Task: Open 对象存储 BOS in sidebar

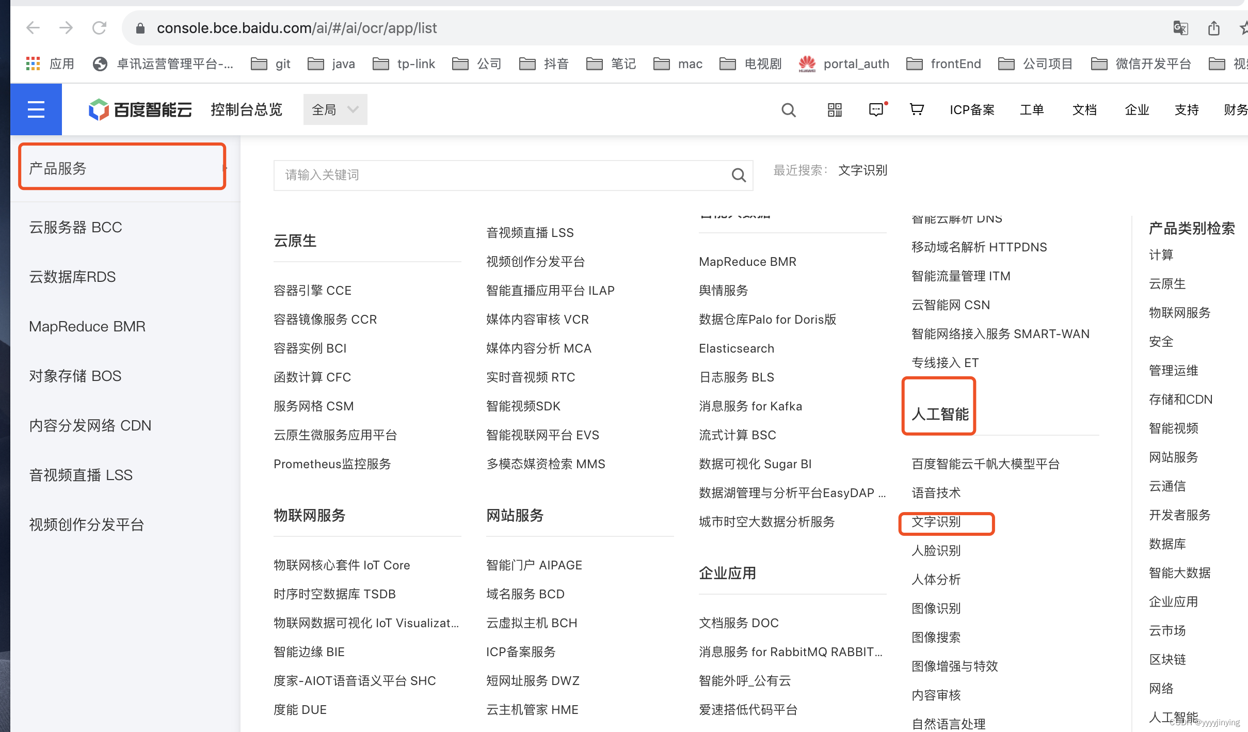Action: (75, 376)
